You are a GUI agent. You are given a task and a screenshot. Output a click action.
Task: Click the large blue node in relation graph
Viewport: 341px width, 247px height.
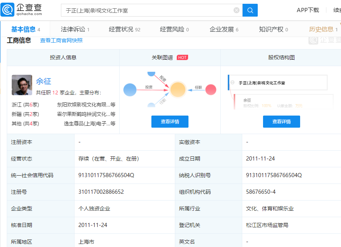[130, 90]
